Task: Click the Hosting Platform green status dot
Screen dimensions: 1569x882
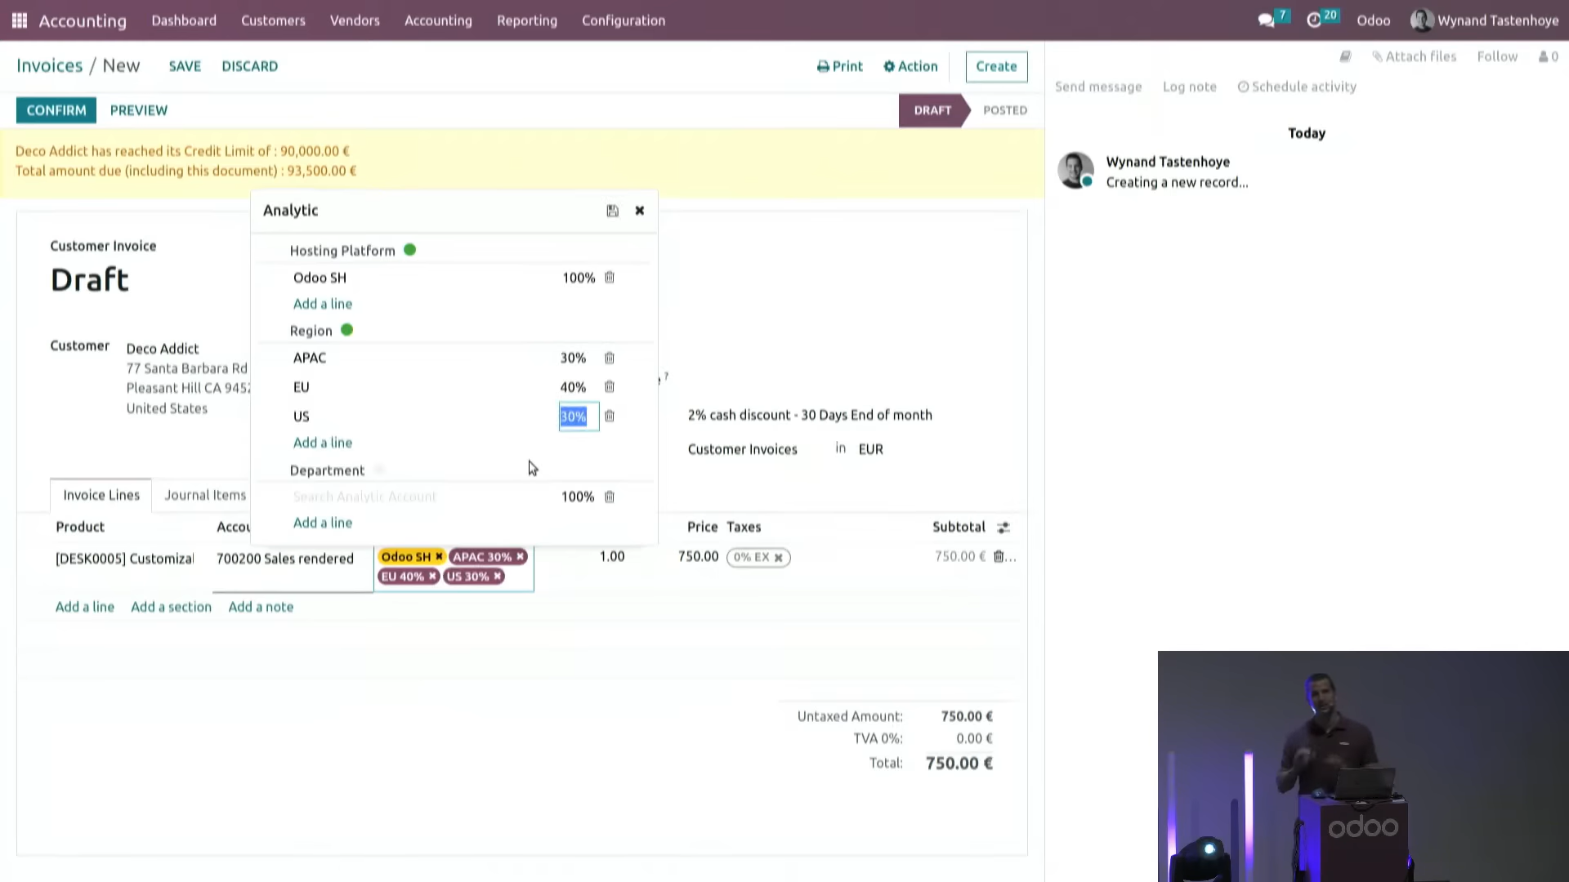Action: pyautogui.click(x=409, y=250)
